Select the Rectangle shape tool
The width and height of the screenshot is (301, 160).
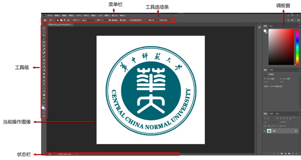pos(44,91)
